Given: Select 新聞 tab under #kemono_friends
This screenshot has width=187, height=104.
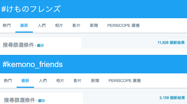Looking at the screenshot, I should (95, 81).
